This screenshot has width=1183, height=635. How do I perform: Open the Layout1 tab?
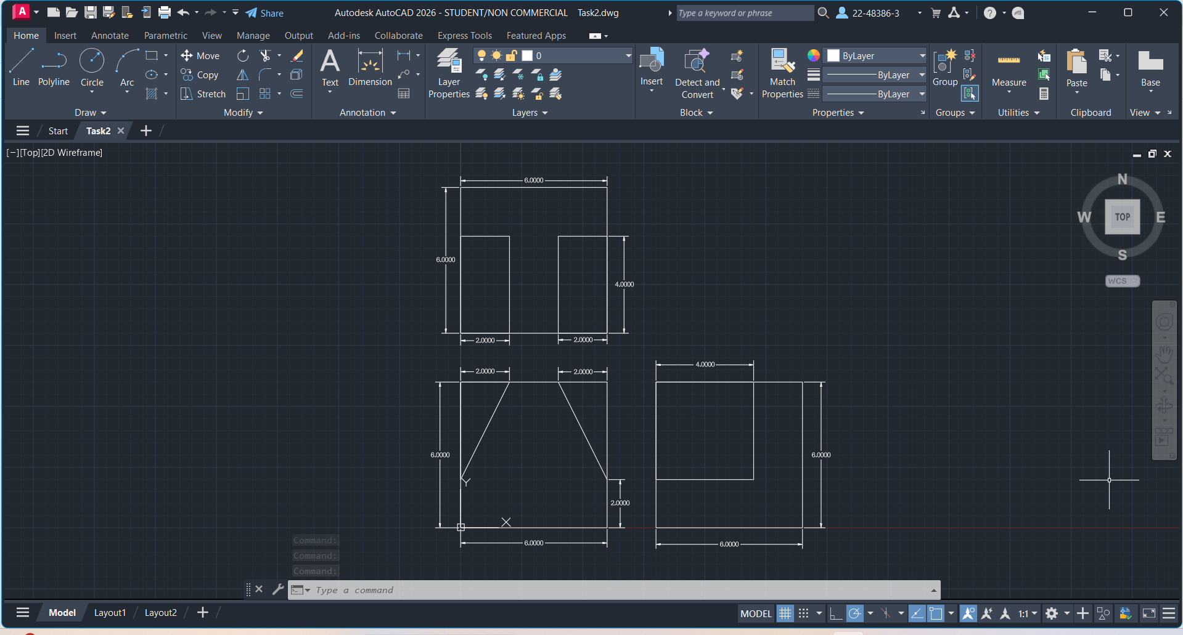pyautogui.click(x=110, y=613)
